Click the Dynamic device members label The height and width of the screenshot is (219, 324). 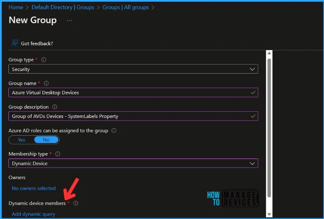tap(37, 203)
